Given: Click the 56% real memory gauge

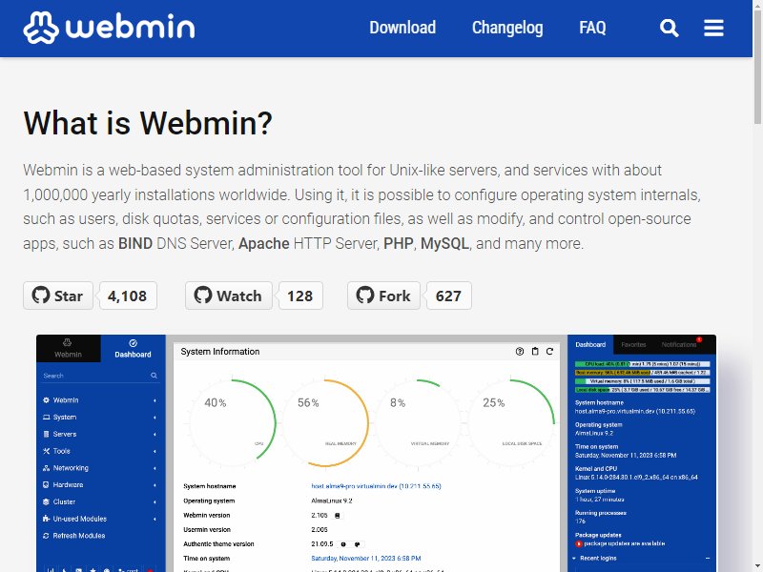Looking at the screenshot, I should tap(324, 422).
